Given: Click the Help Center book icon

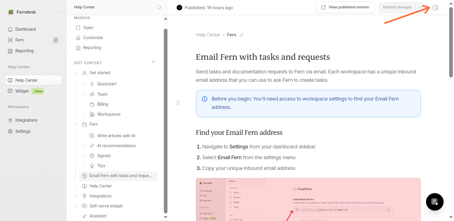Looking at the screenshot, I should (x=10, y=80).
